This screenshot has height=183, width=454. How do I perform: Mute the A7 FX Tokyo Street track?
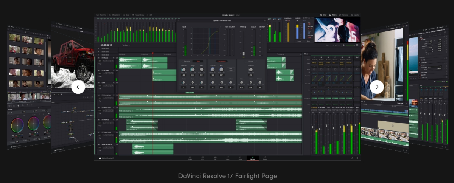tap(112, 135)
